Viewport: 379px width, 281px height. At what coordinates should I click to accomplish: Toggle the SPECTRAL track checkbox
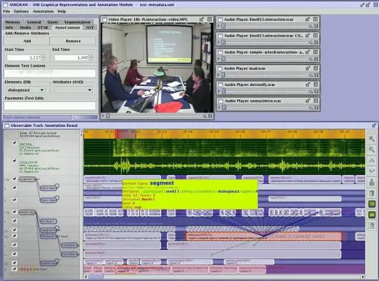14,142
